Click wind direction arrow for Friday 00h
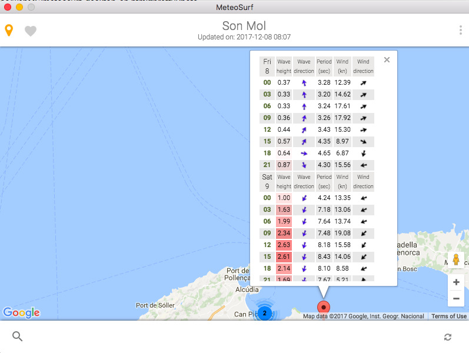469x353 pixels. 364,83
